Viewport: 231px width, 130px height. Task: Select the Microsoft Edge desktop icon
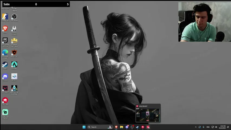tap(5, 54)
